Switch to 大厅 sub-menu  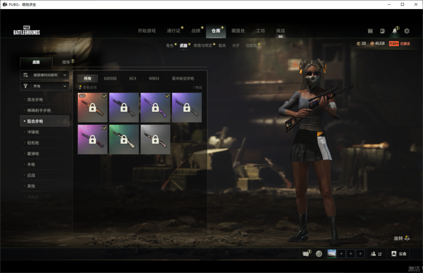point(236,45)
